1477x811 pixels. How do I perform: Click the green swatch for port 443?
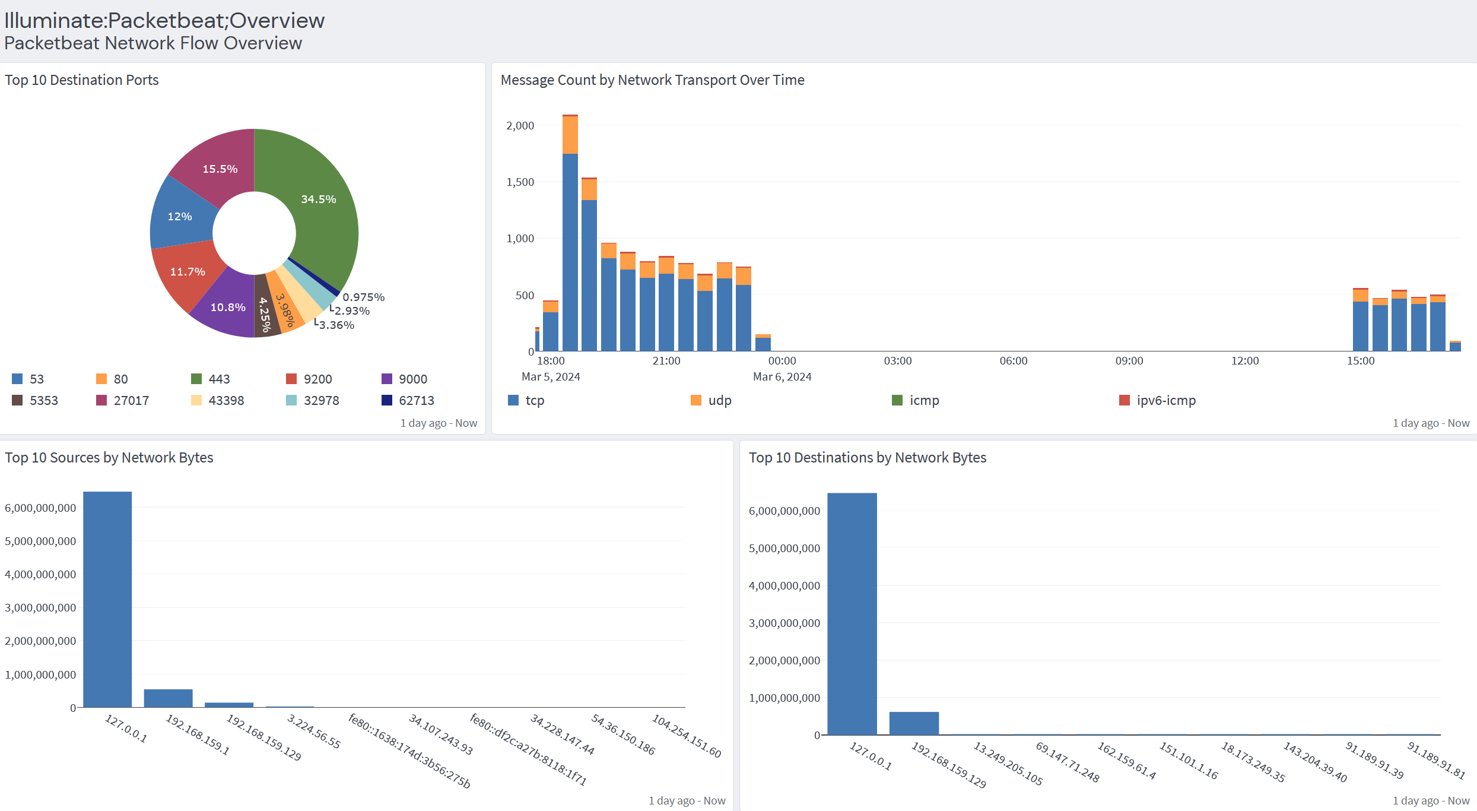pos(196,379)
